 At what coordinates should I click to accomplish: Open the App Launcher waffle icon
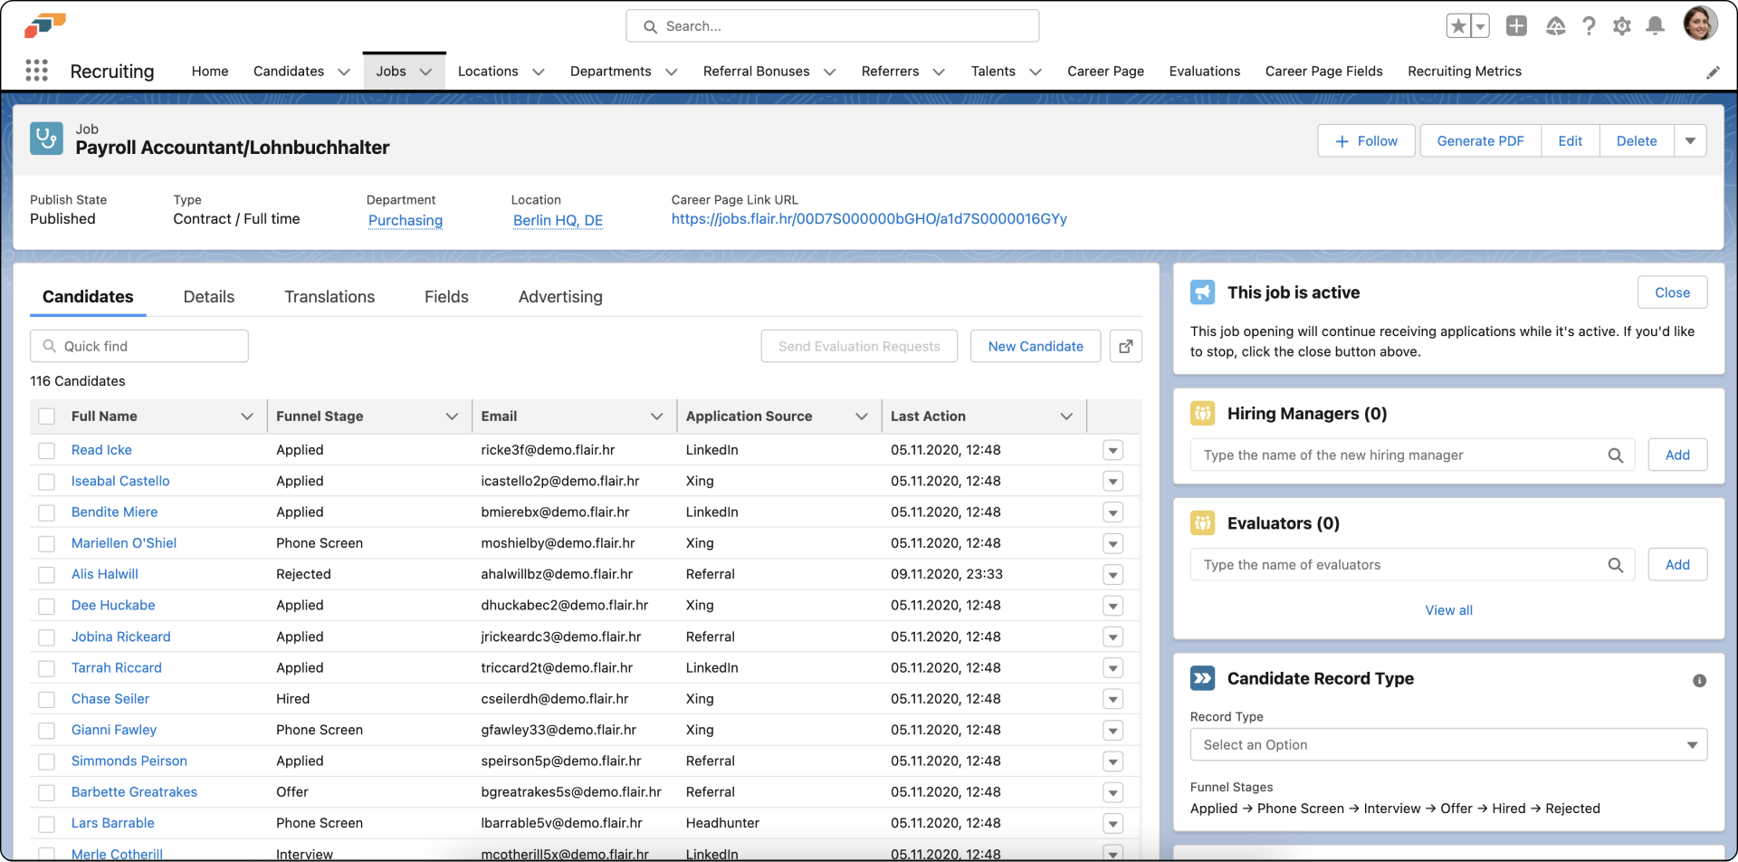pyautogui.click(x=36, y=71)
